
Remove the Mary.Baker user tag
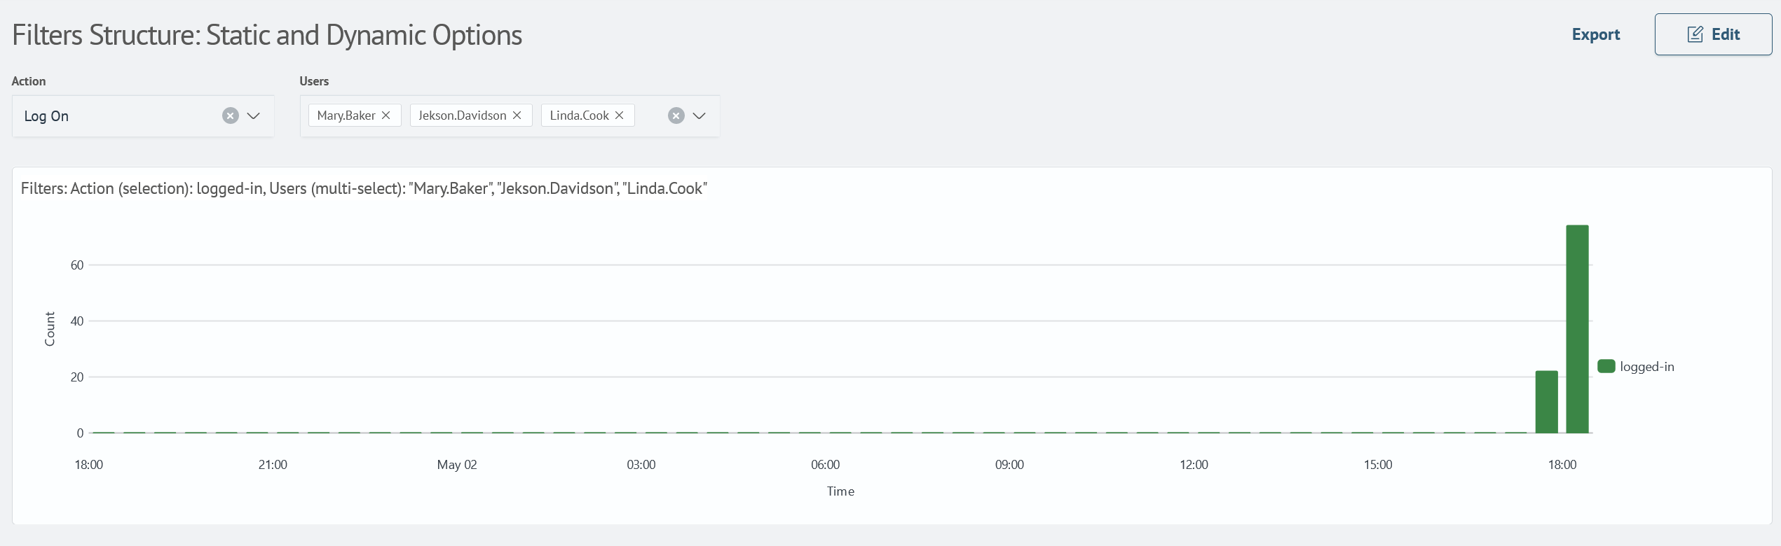coord(385,115)
